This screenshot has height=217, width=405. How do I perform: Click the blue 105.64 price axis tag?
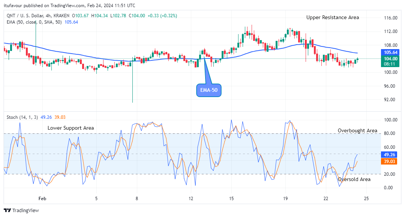tap(390, 52)
